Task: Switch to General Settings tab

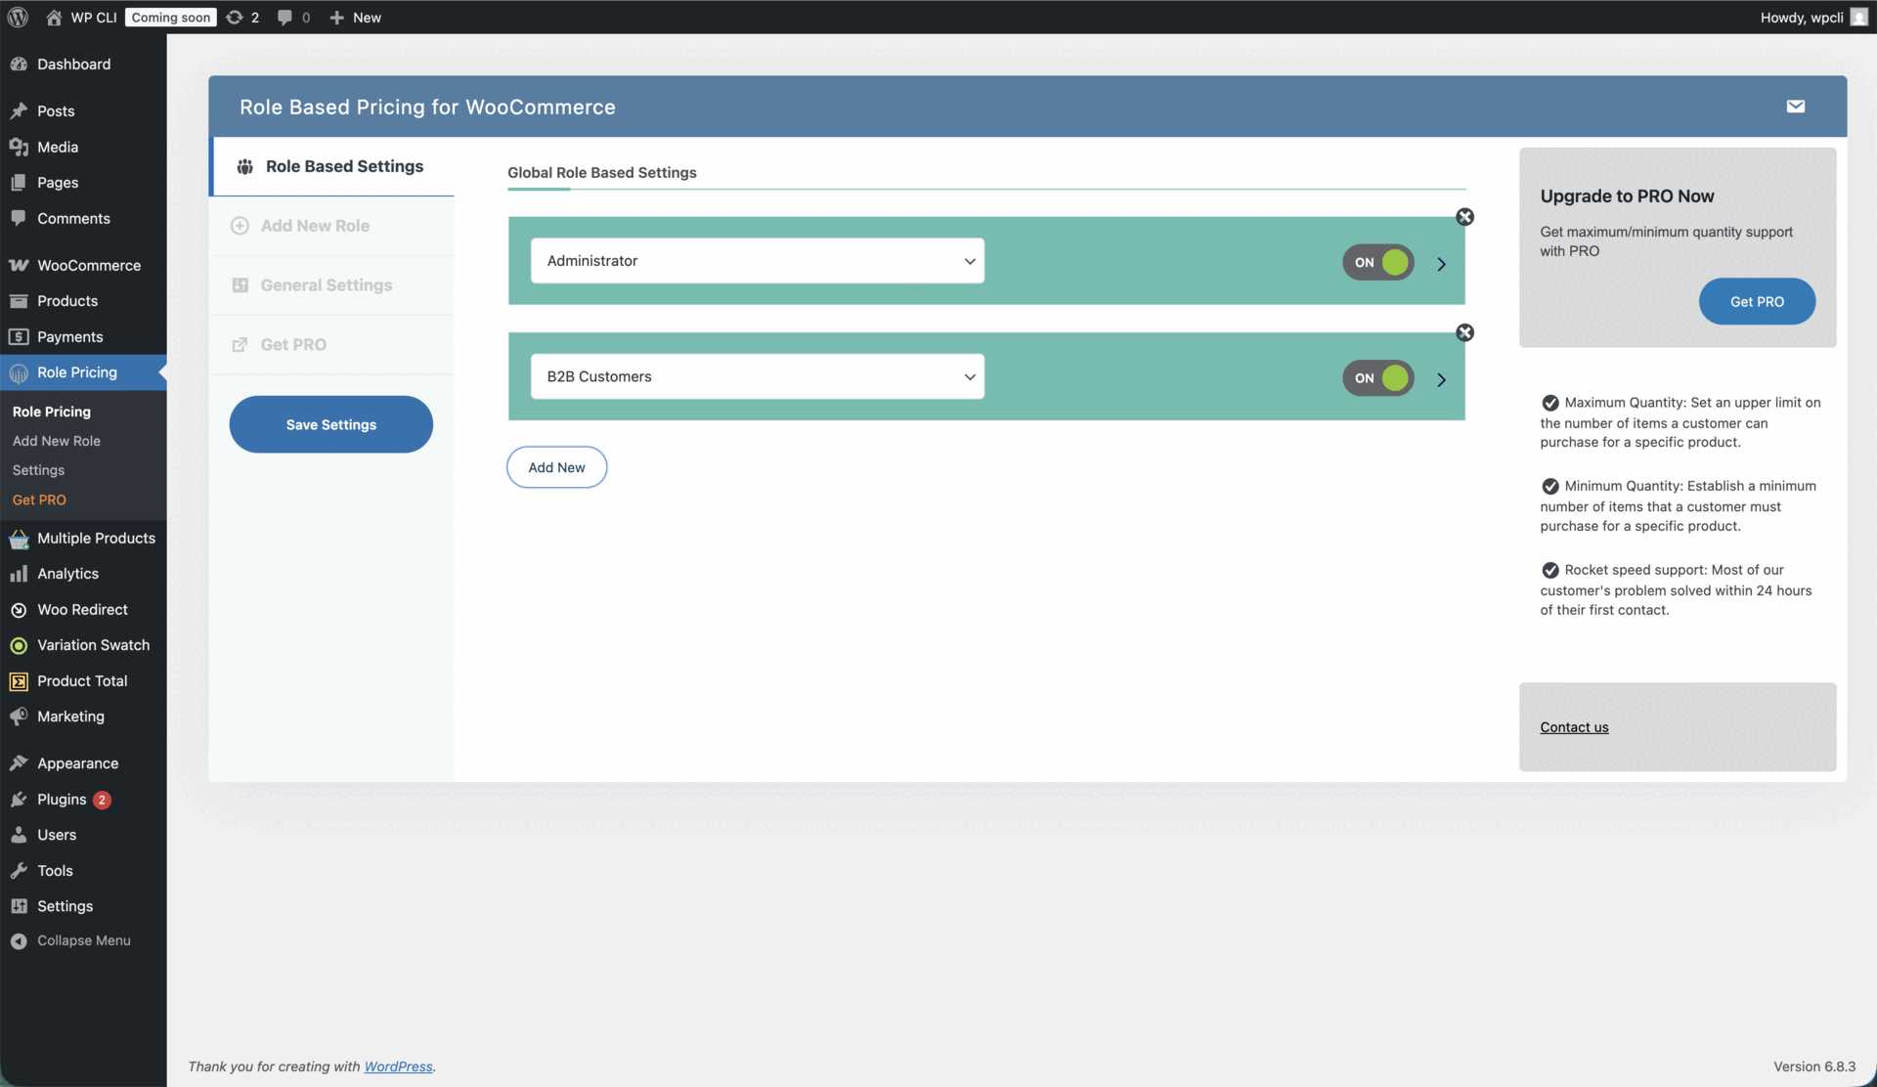Action: pos(326,285)
